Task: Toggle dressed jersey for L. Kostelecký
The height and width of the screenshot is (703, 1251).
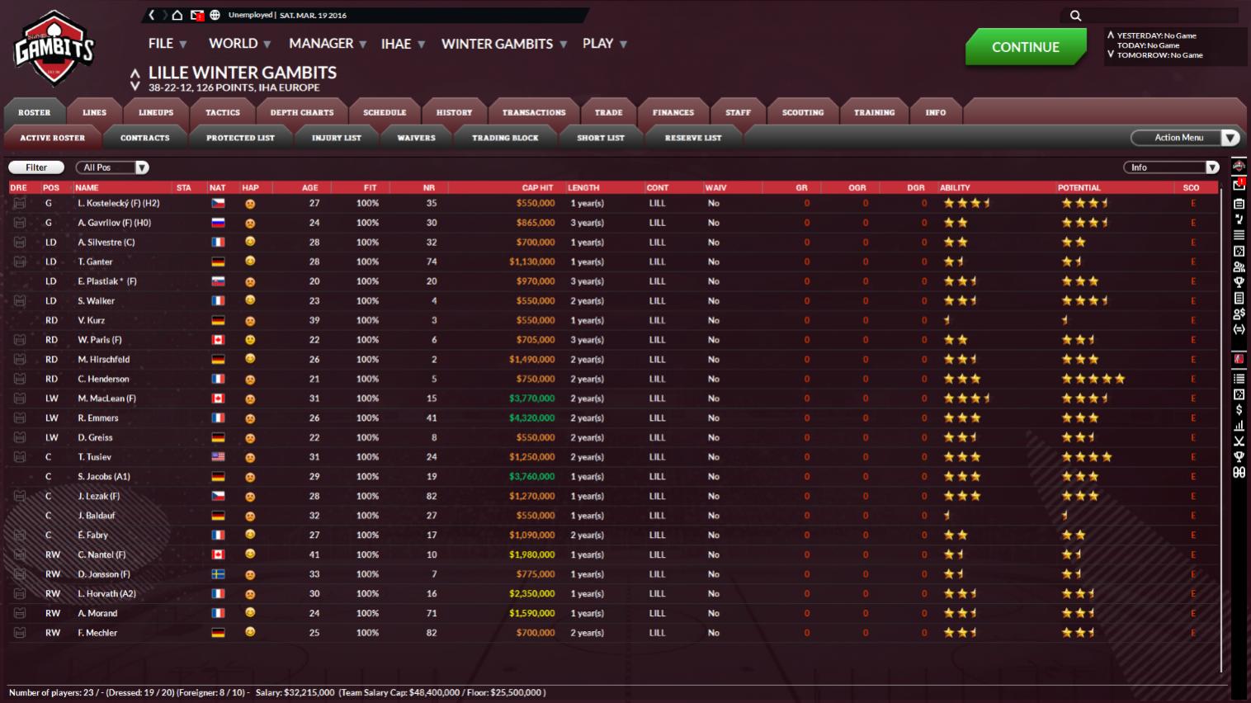Action: (19, 203)
